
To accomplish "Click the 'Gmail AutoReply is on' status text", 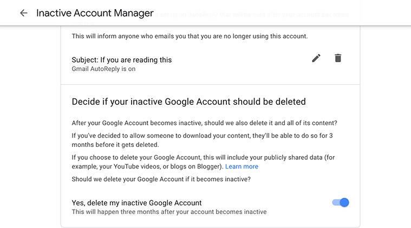I will tap(103, 69).
